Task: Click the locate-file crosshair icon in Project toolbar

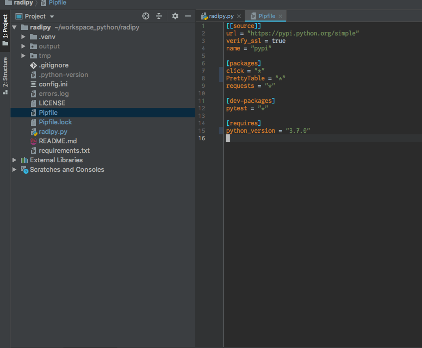Action: 146,16
